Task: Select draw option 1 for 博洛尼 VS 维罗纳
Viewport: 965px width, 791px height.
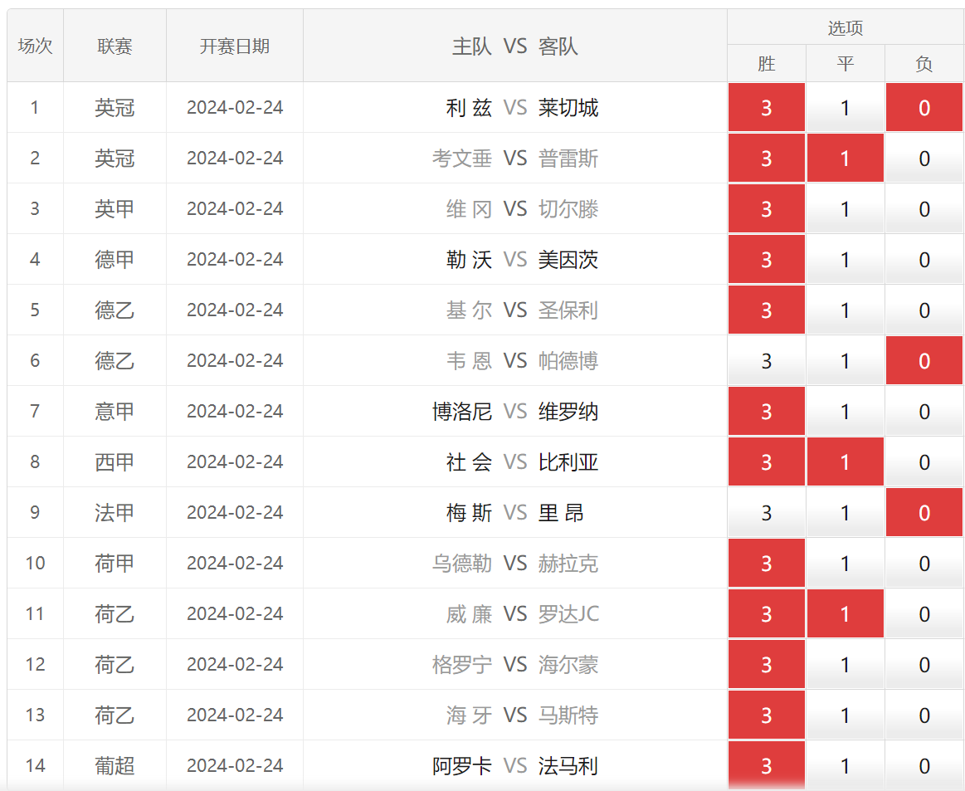Action: click(845, 411)
